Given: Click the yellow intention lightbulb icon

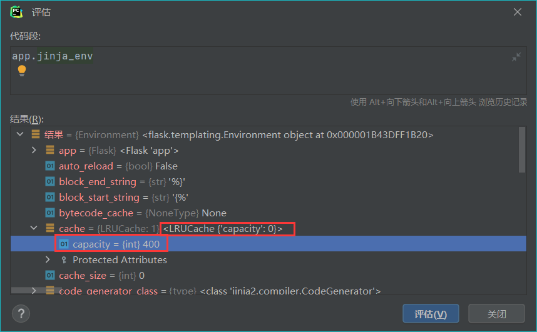Looking at the screenshot, I should (22, 71).
